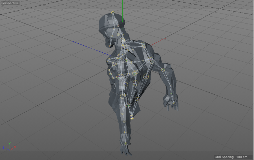Select the joint at the front foot ankle

click(126, 143)
